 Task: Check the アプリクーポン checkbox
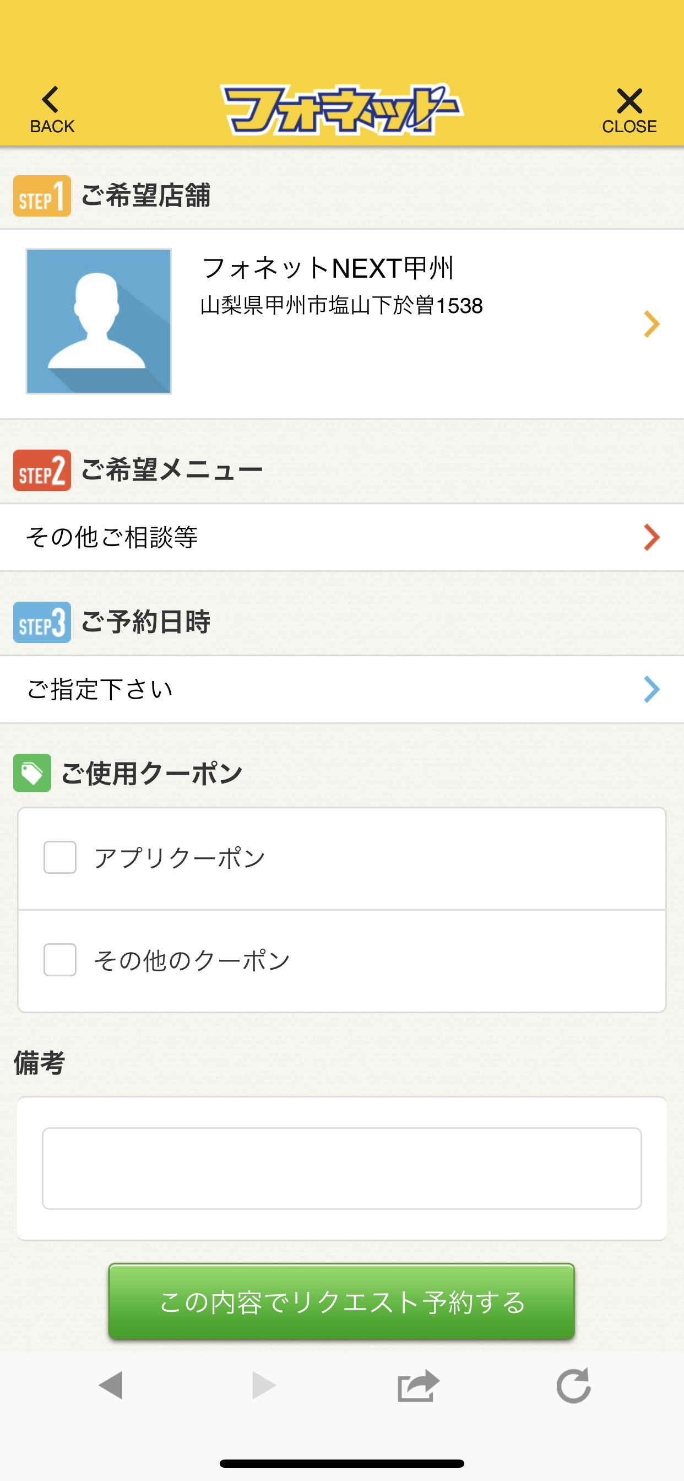61,857
